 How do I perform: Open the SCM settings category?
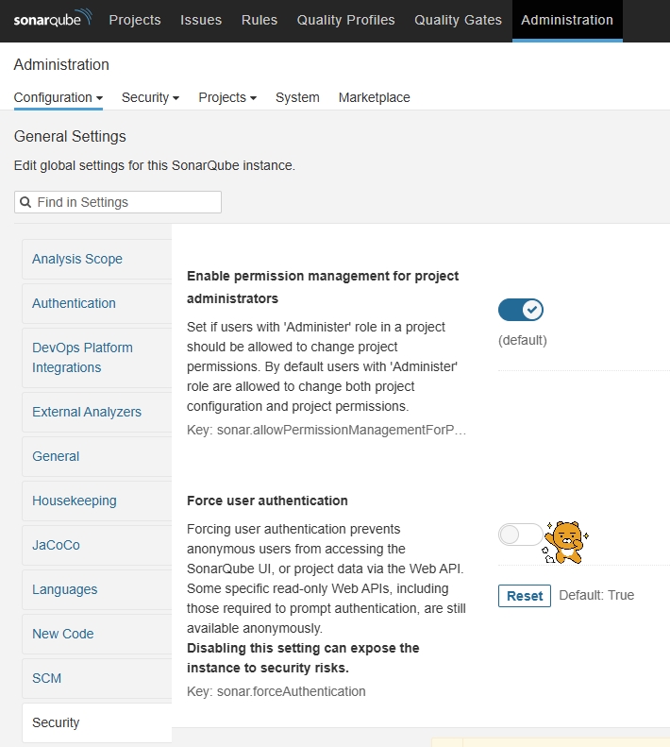pyautogui.click(x=96, y=678)
